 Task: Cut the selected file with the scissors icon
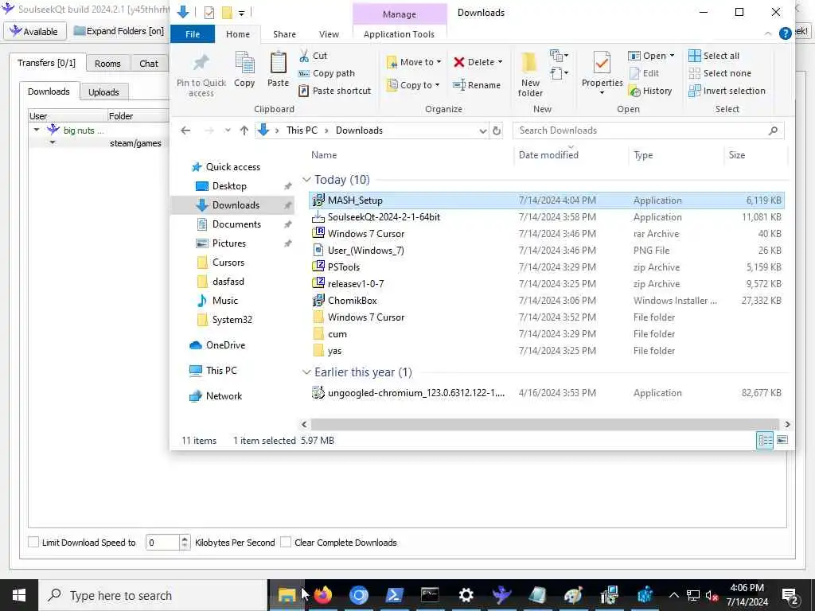[304, 56]
